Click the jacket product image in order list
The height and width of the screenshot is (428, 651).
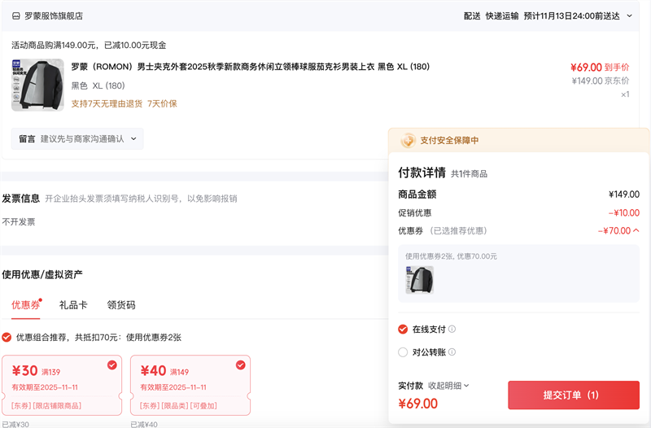[37, 85]
